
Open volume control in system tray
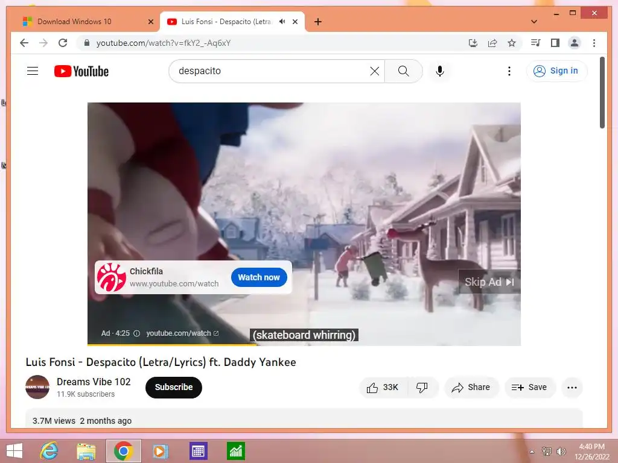(x=561, y=451)
